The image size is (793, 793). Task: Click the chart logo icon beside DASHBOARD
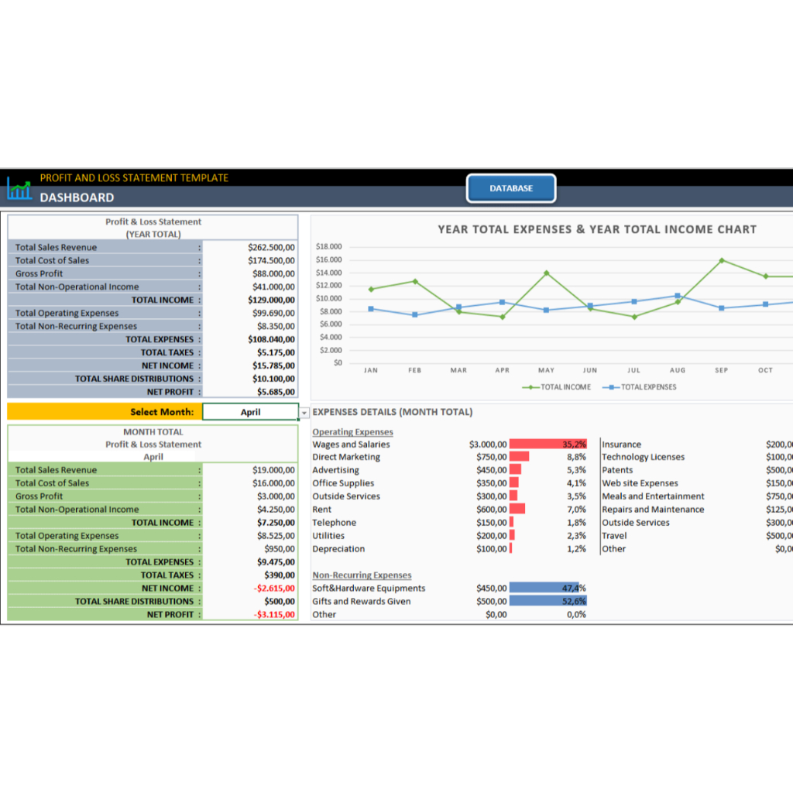point(19,189)
